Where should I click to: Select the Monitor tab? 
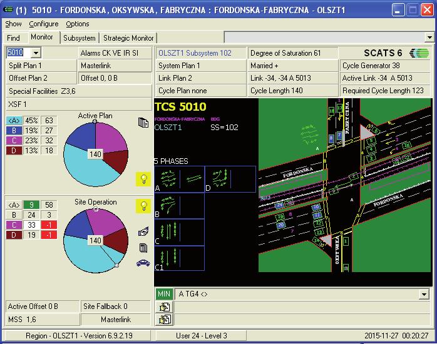[42, 37]
